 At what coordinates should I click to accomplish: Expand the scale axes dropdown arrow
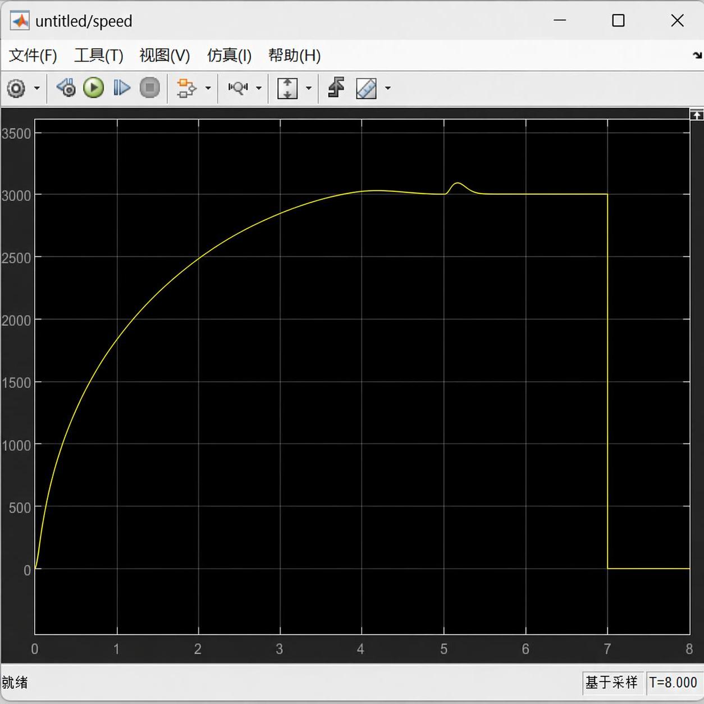[308, 88]
